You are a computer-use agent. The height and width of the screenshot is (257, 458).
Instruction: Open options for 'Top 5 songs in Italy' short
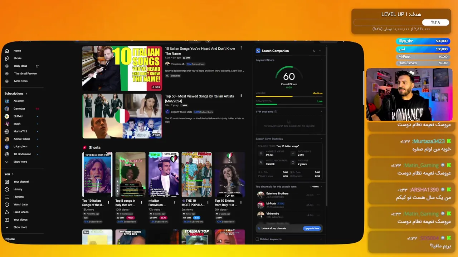[142, 202]
